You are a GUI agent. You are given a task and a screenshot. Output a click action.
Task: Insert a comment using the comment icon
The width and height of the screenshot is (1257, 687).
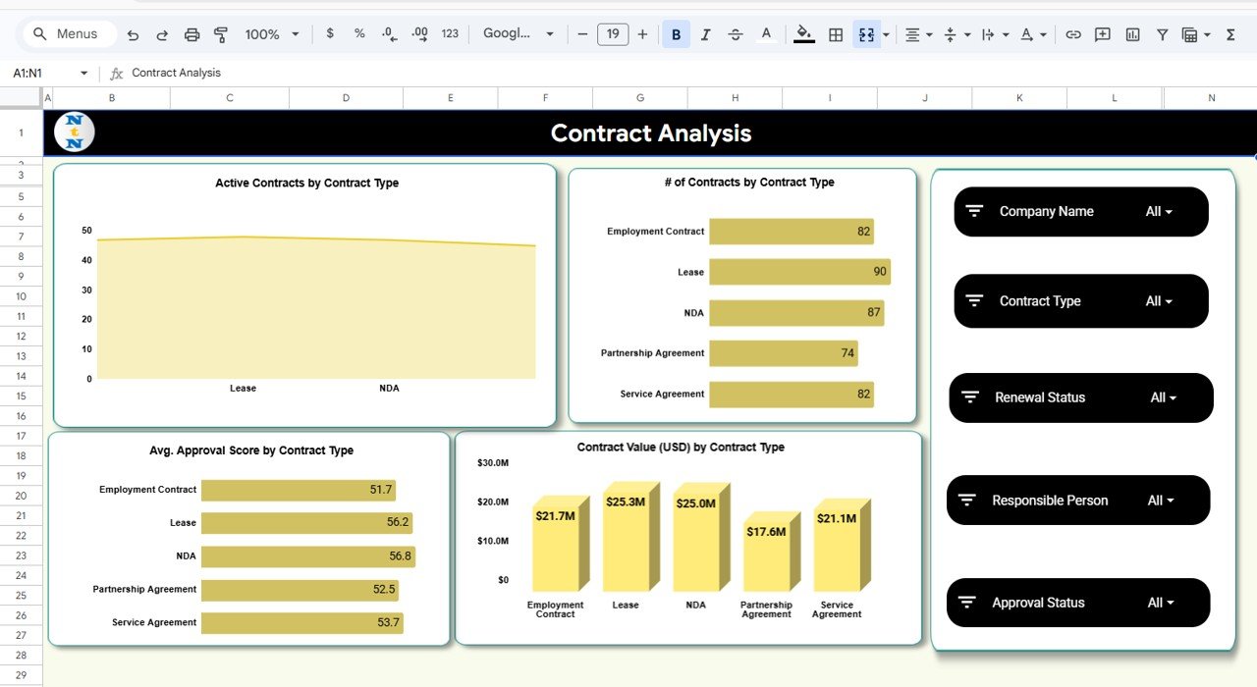click(1102, 32)
